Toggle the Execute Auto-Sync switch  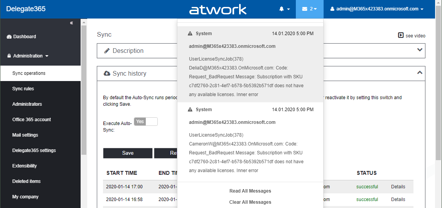(x=146, y=122)
